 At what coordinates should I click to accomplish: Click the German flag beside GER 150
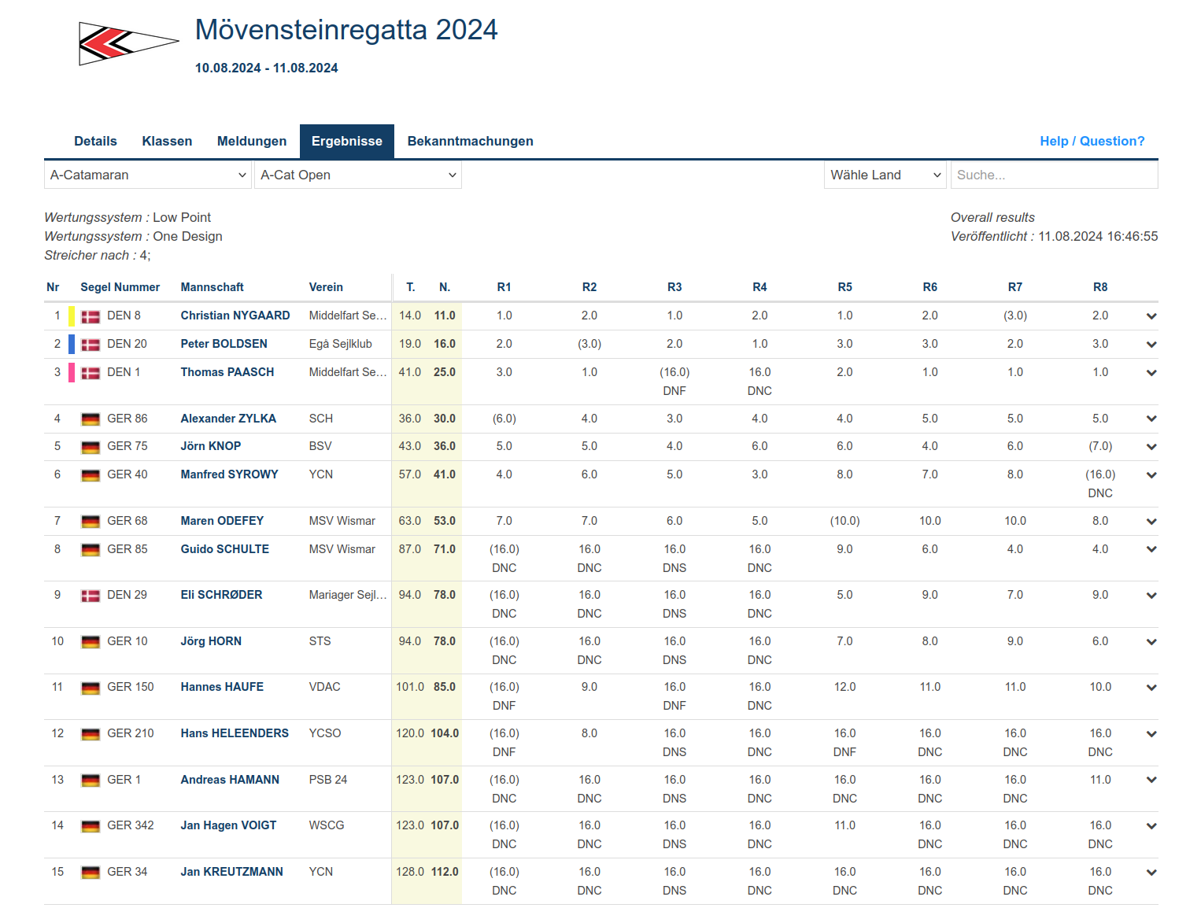point(91,688)
